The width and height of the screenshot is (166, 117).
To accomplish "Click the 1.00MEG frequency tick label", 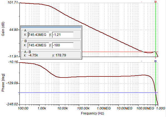I will tap(104, 108).
